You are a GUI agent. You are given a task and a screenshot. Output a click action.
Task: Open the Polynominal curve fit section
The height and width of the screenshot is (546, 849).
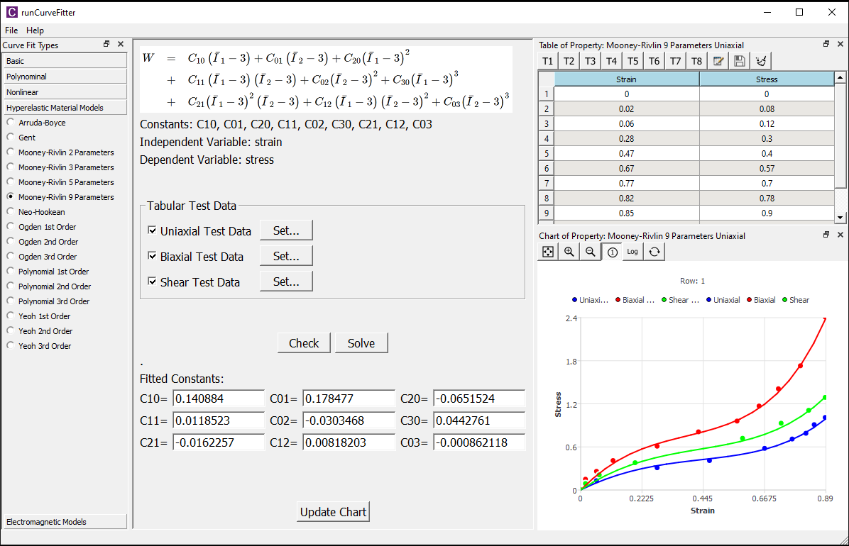[65, 76]
